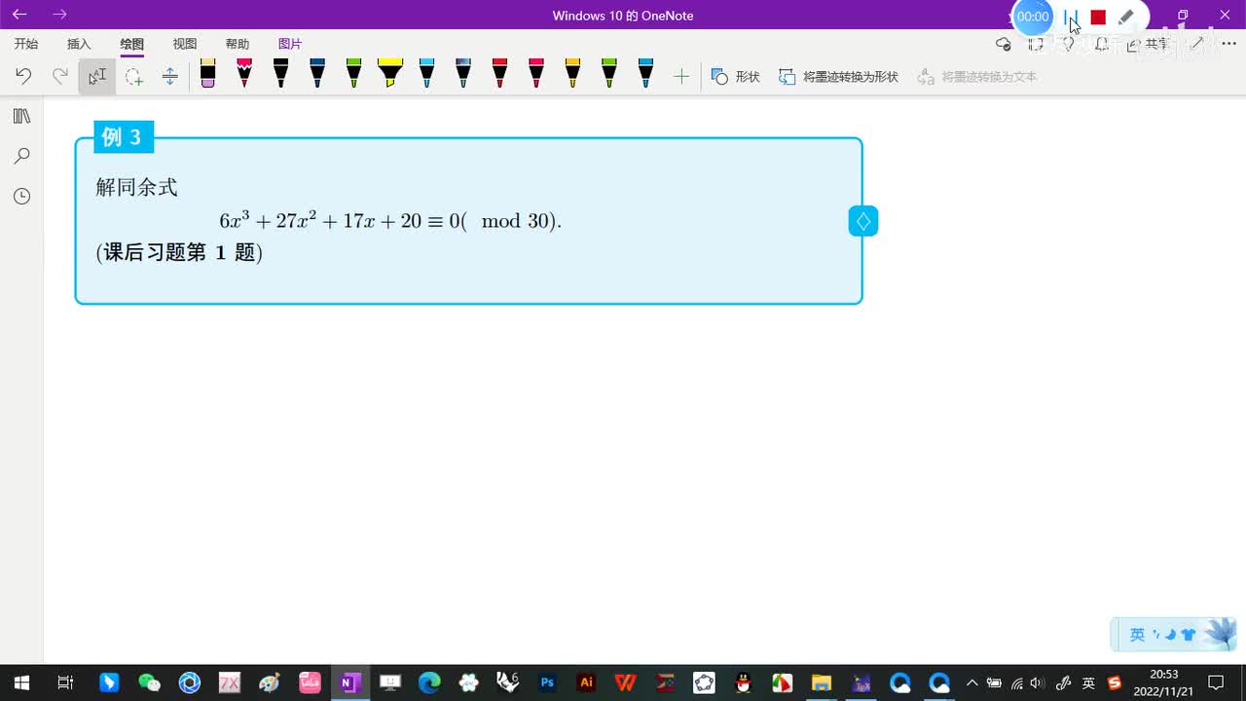
Task: Click 将墨迹转换为形状 ink to shape
Action: pyautogui.click(x=838, y=76)
